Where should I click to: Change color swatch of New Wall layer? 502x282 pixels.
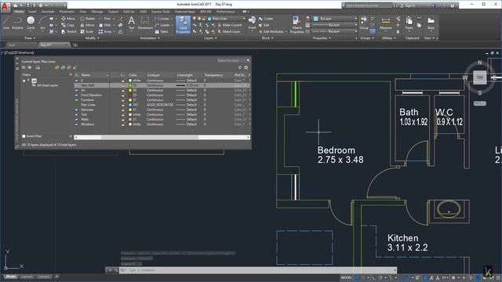(130, 85)
